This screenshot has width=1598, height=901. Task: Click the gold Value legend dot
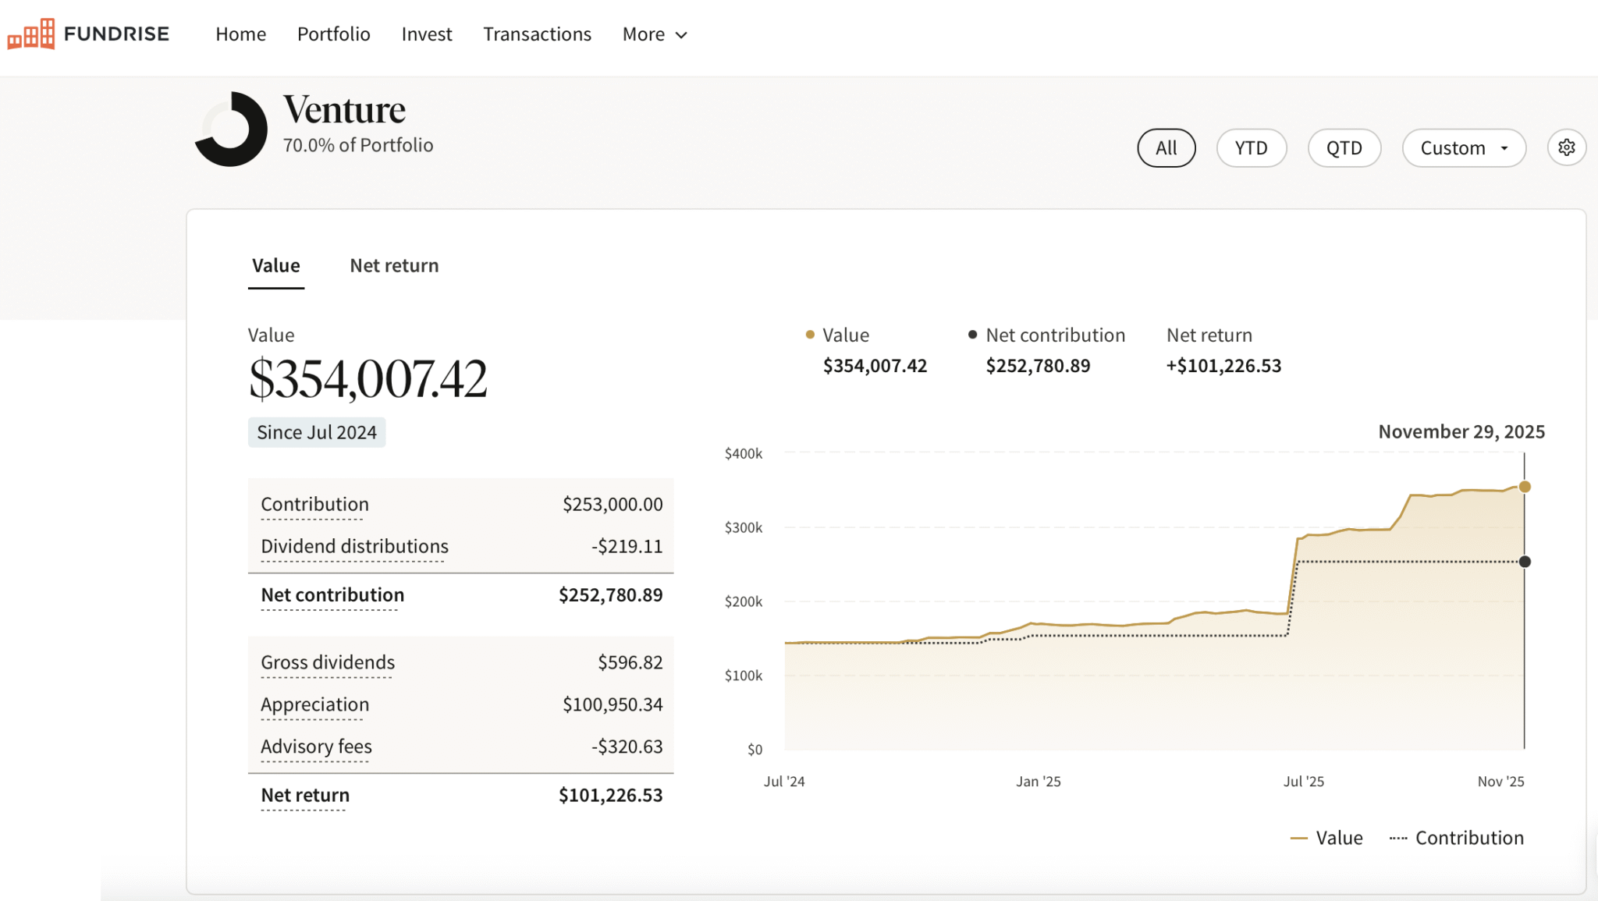point(810,335)
